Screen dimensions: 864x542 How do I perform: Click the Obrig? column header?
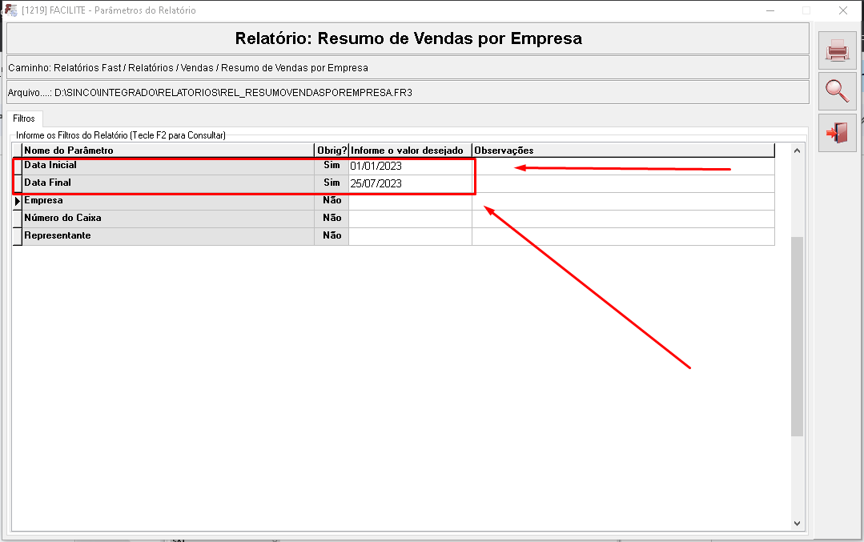tap(332, 151)
